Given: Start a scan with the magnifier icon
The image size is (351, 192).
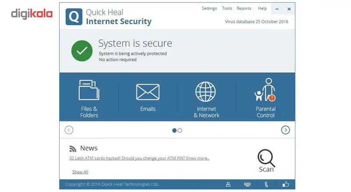Looking at the screenshot, I should click(266, 158).
